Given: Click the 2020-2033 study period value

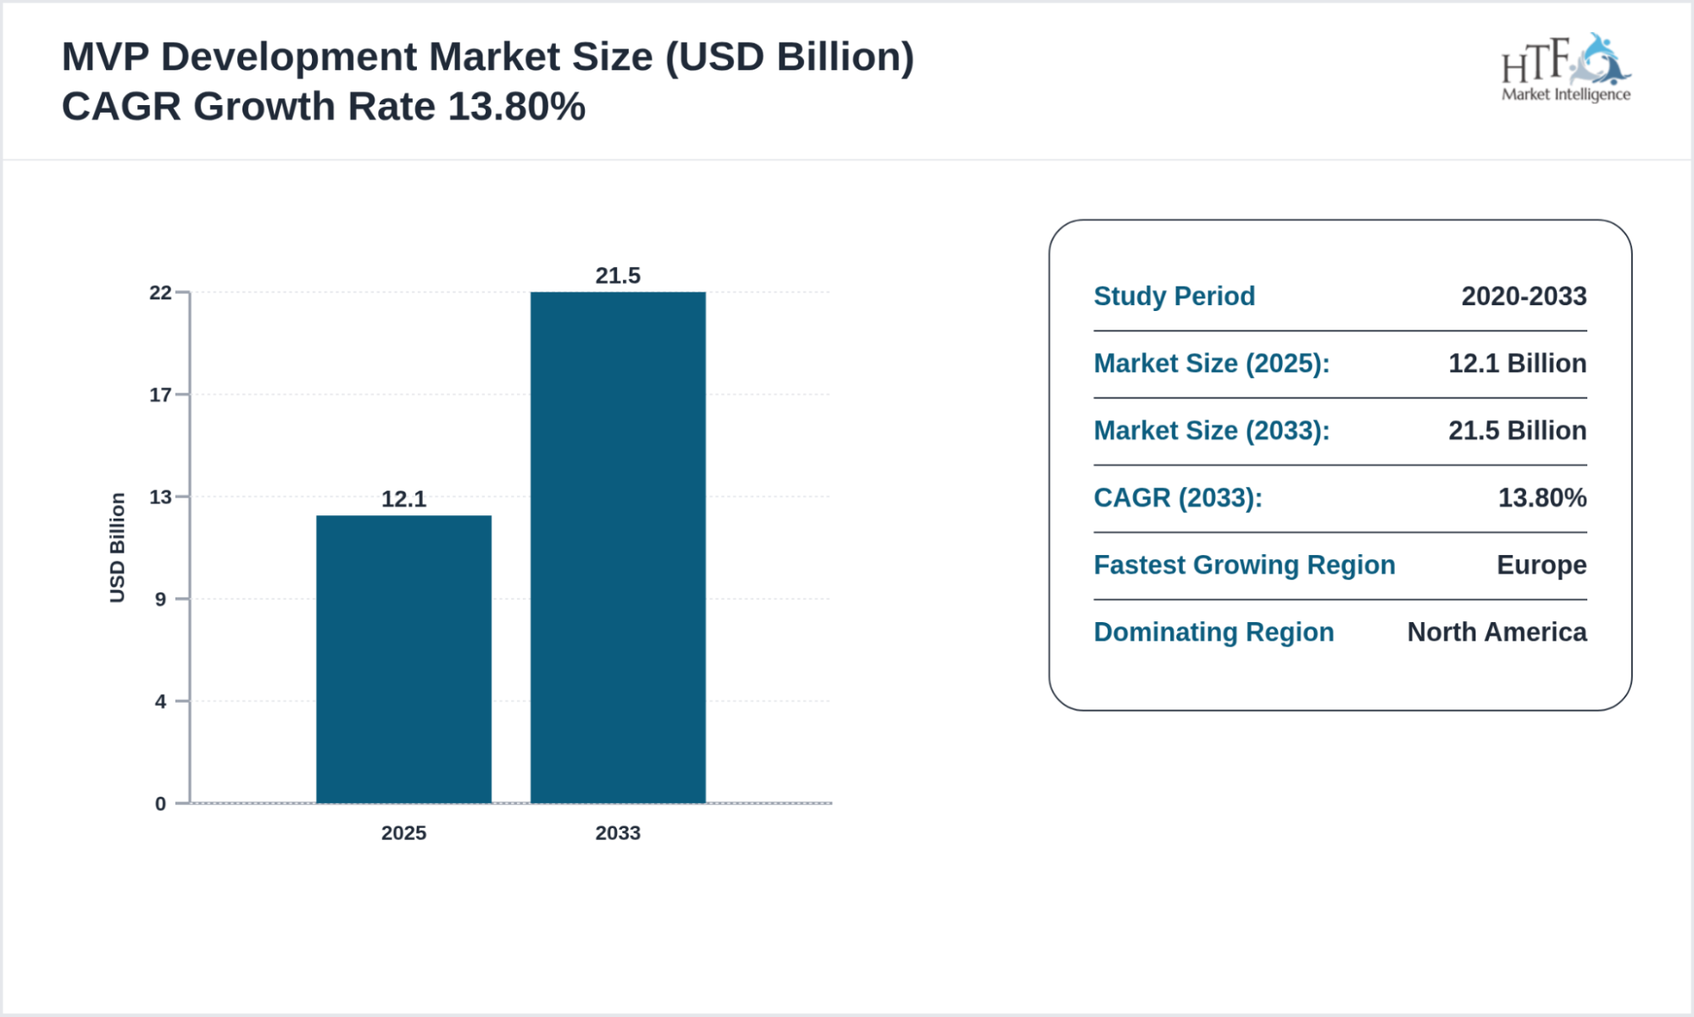Looking at the screenshot, I should point(1525,297).
